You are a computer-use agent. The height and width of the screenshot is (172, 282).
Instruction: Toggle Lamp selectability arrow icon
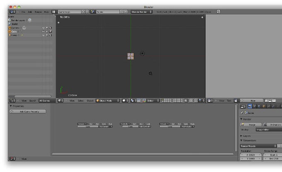point(47,35)
